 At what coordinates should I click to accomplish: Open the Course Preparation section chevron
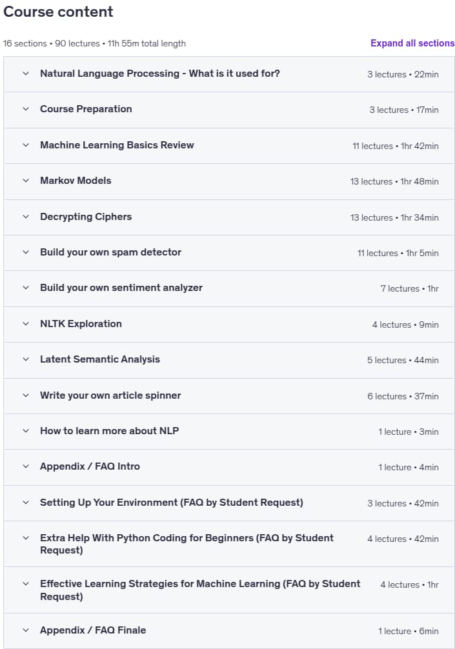pos(26,109)
